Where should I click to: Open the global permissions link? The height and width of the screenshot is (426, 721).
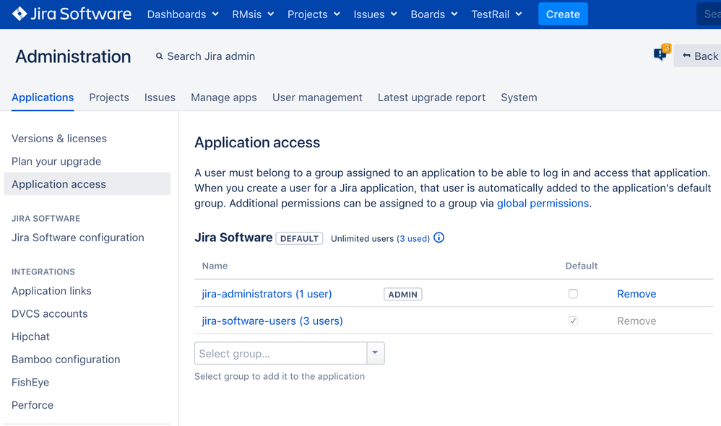[543, 203]
